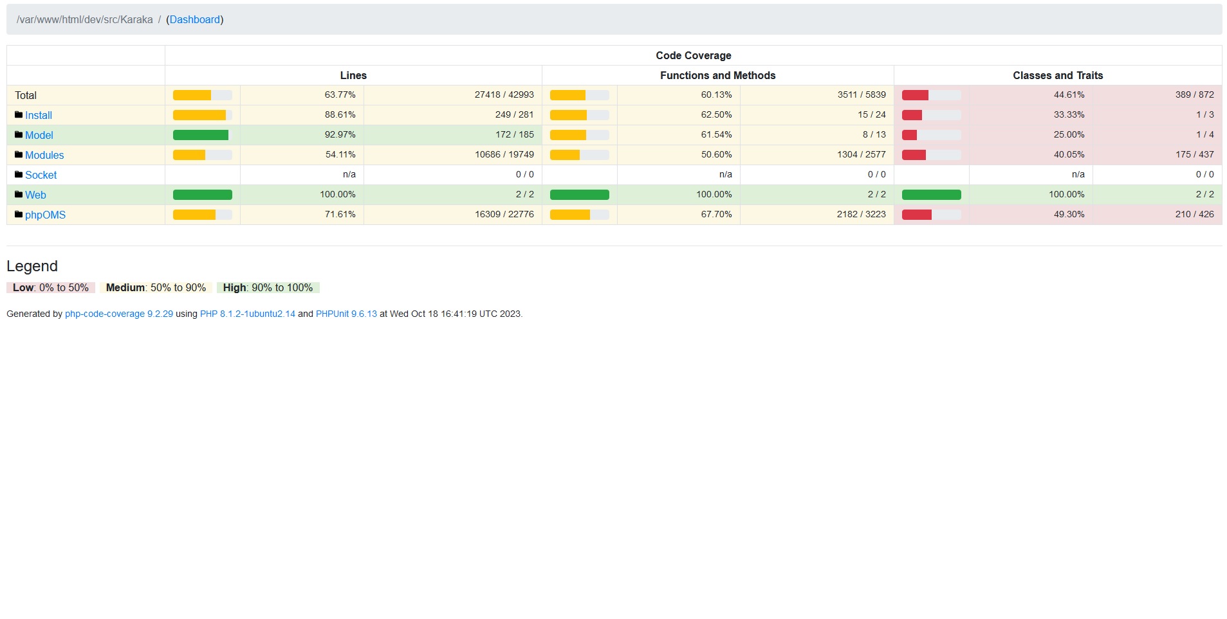Viewport: 1227px width, 619px height.
Task: Click the folder icon beside Install
Action: (x=19, y=115)
